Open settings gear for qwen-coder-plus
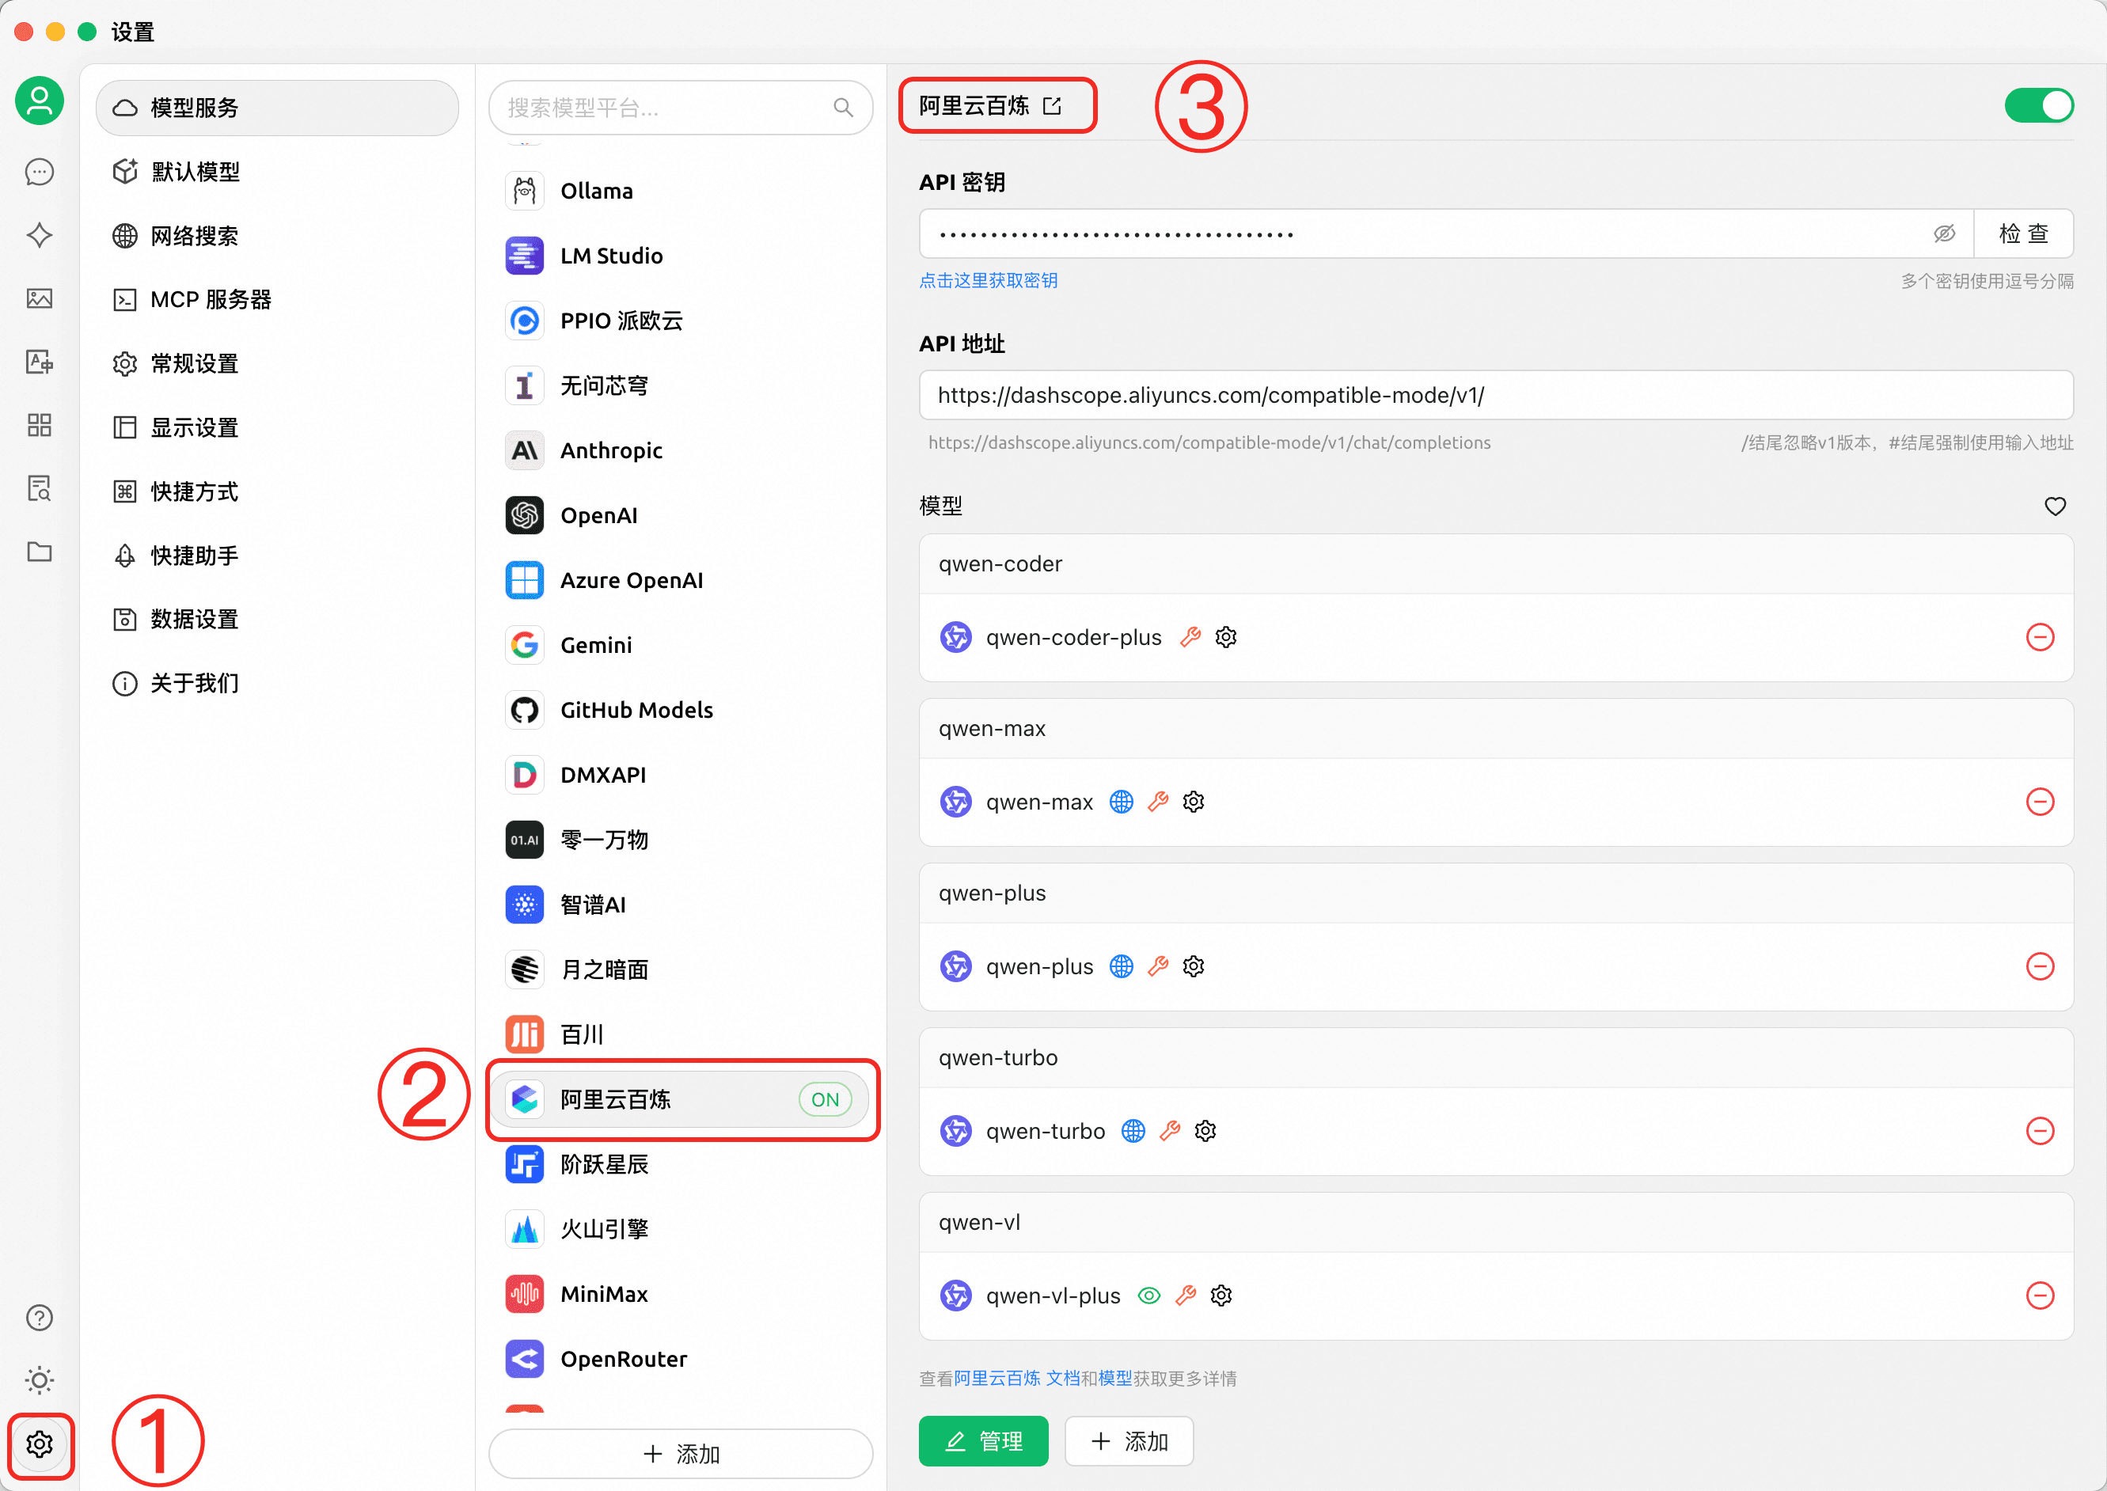 coord(1225,637)
